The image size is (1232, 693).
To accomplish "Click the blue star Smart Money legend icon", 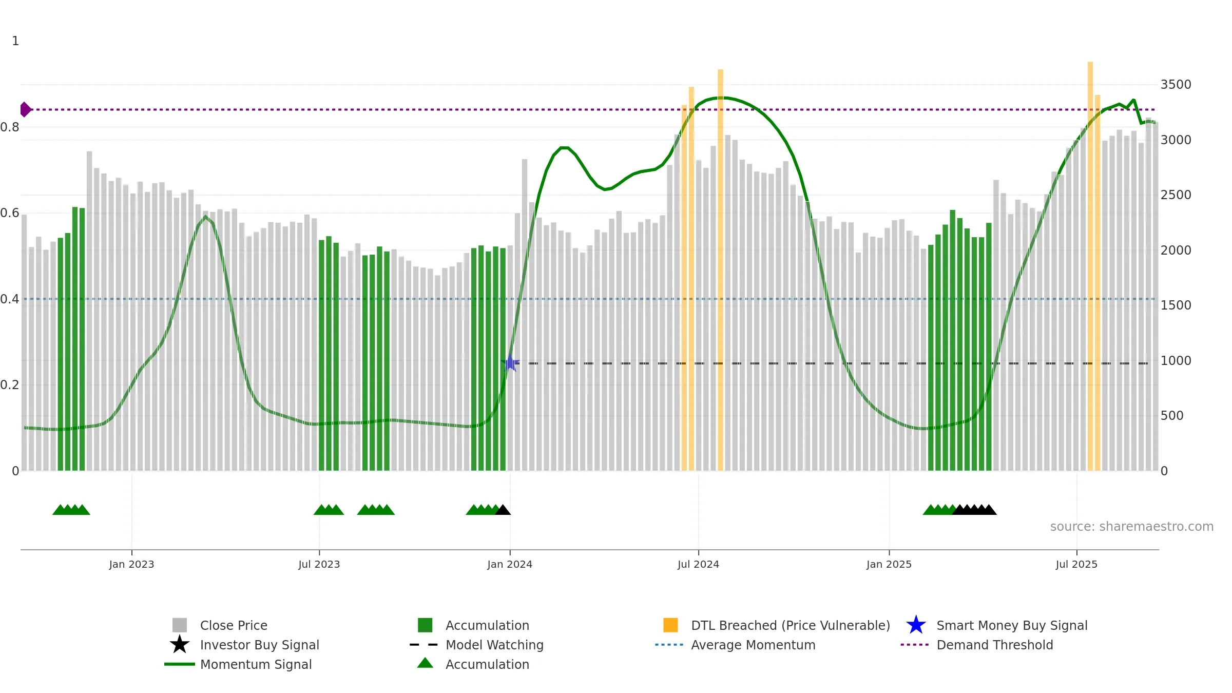I will click(916, 625).
